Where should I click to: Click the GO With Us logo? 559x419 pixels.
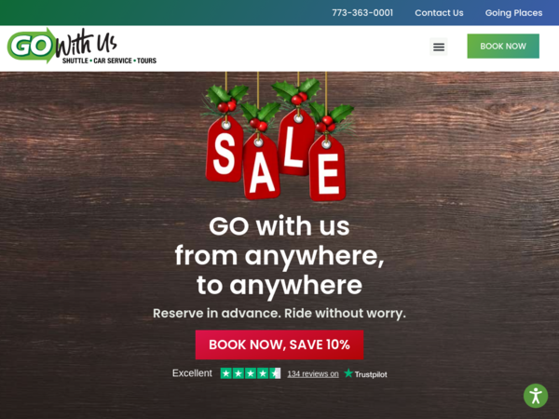tap(82, 46)
